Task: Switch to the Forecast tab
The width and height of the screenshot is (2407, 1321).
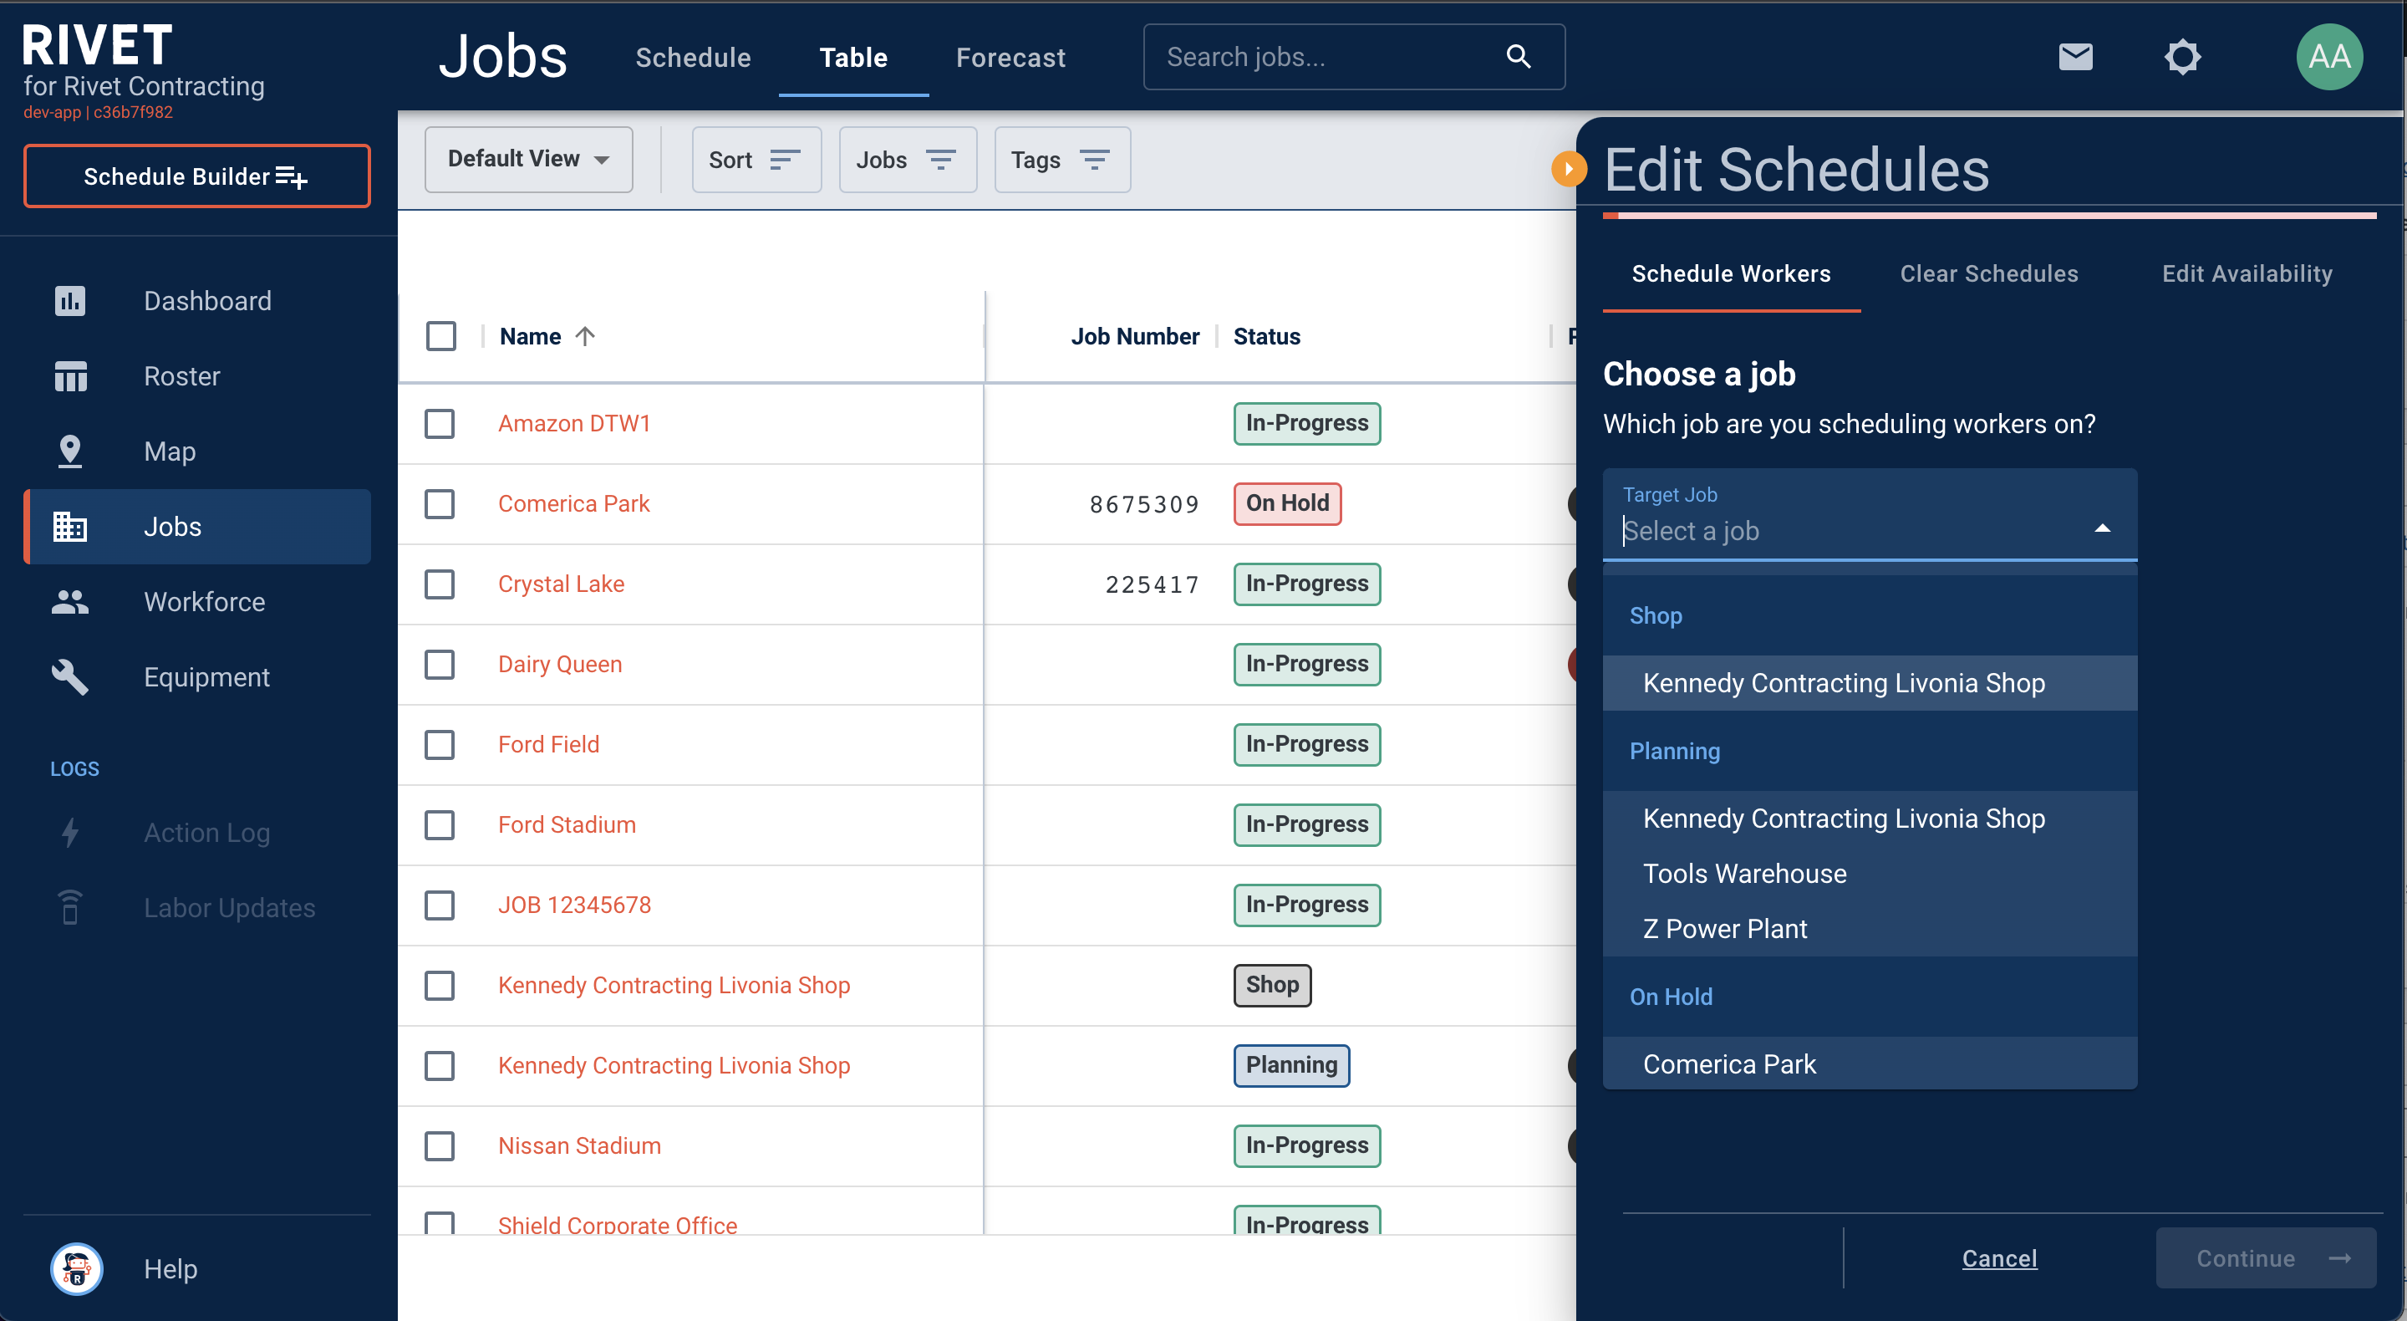Action: click(x=1011, y=58)
